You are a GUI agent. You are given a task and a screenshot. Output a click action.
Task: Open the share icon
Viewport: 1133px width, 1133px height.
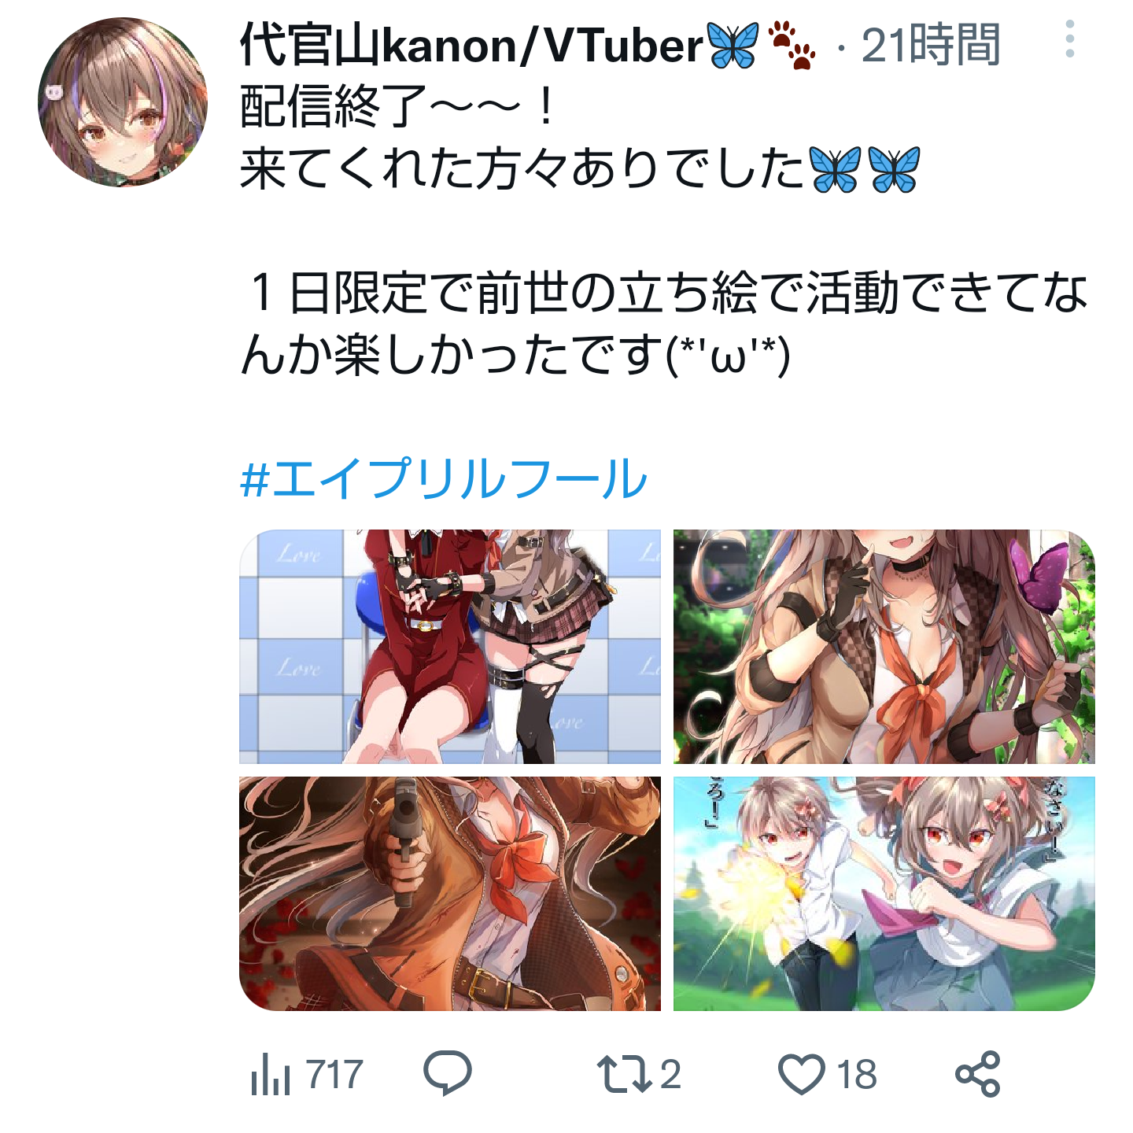click(x=978, y=1074)
